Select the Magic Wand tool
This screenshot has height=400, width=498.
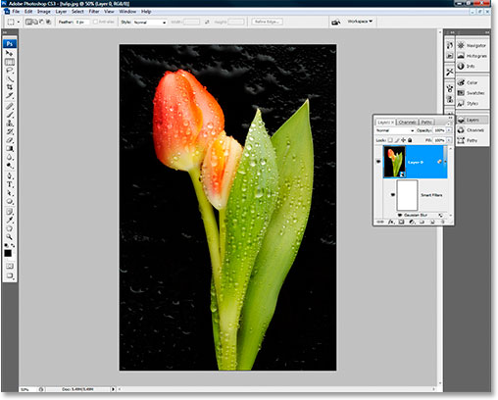(x=10, y=78)
